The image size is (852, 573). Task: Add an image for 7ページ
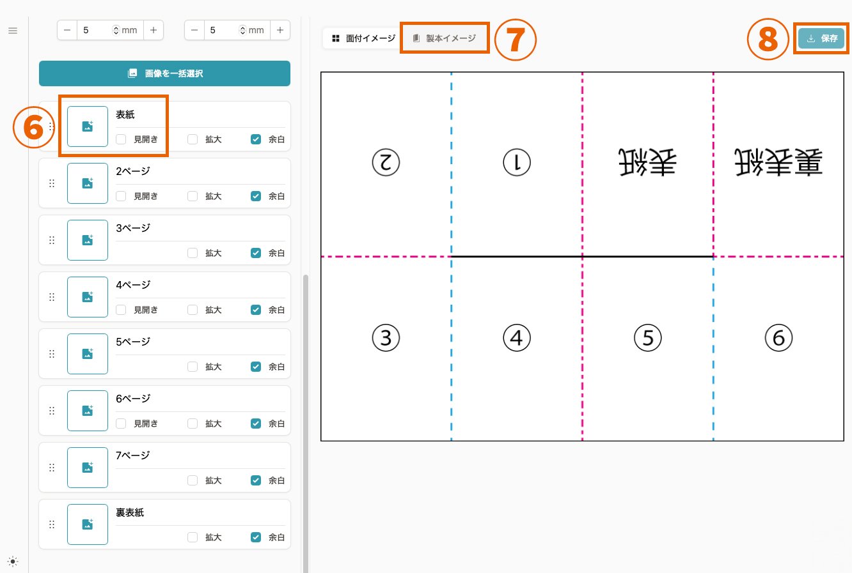click(88, 468)
